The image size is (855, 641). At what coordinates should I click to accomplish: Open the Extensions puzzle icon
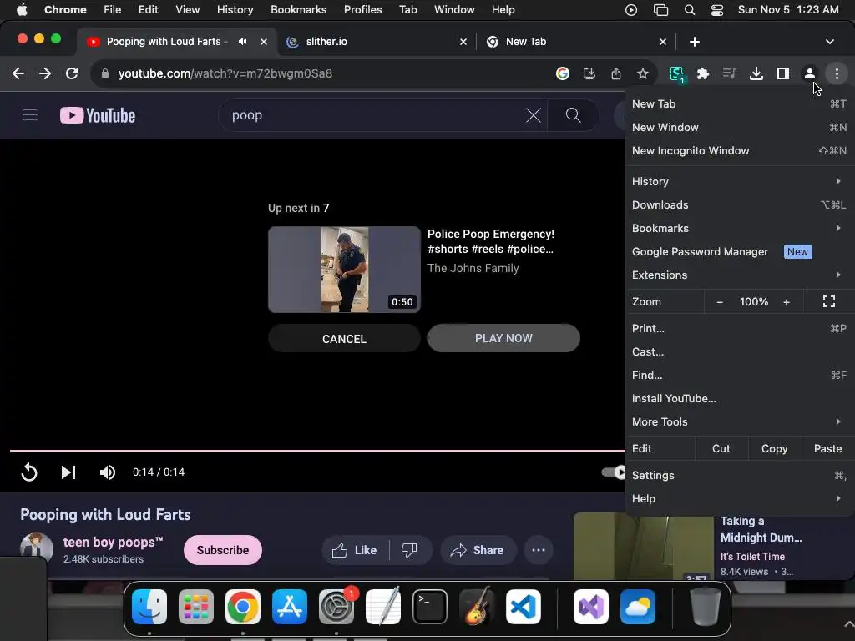coord(703,73)
